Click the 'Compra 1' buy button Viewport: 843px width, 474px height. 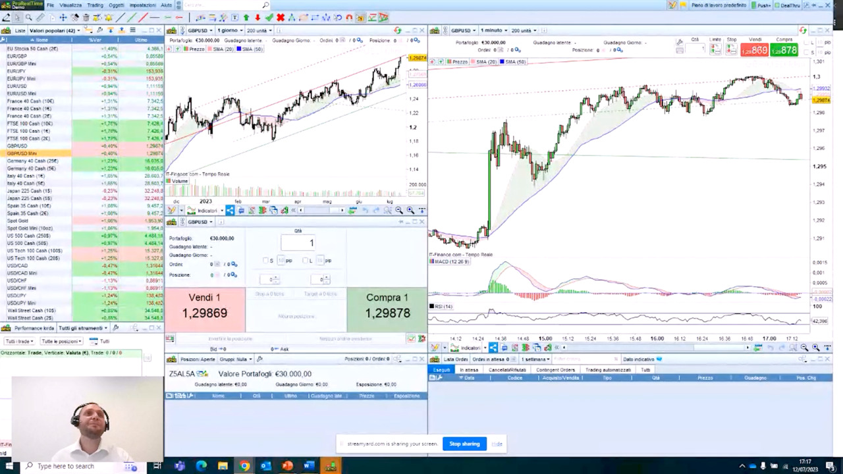(x=387, y=306)
